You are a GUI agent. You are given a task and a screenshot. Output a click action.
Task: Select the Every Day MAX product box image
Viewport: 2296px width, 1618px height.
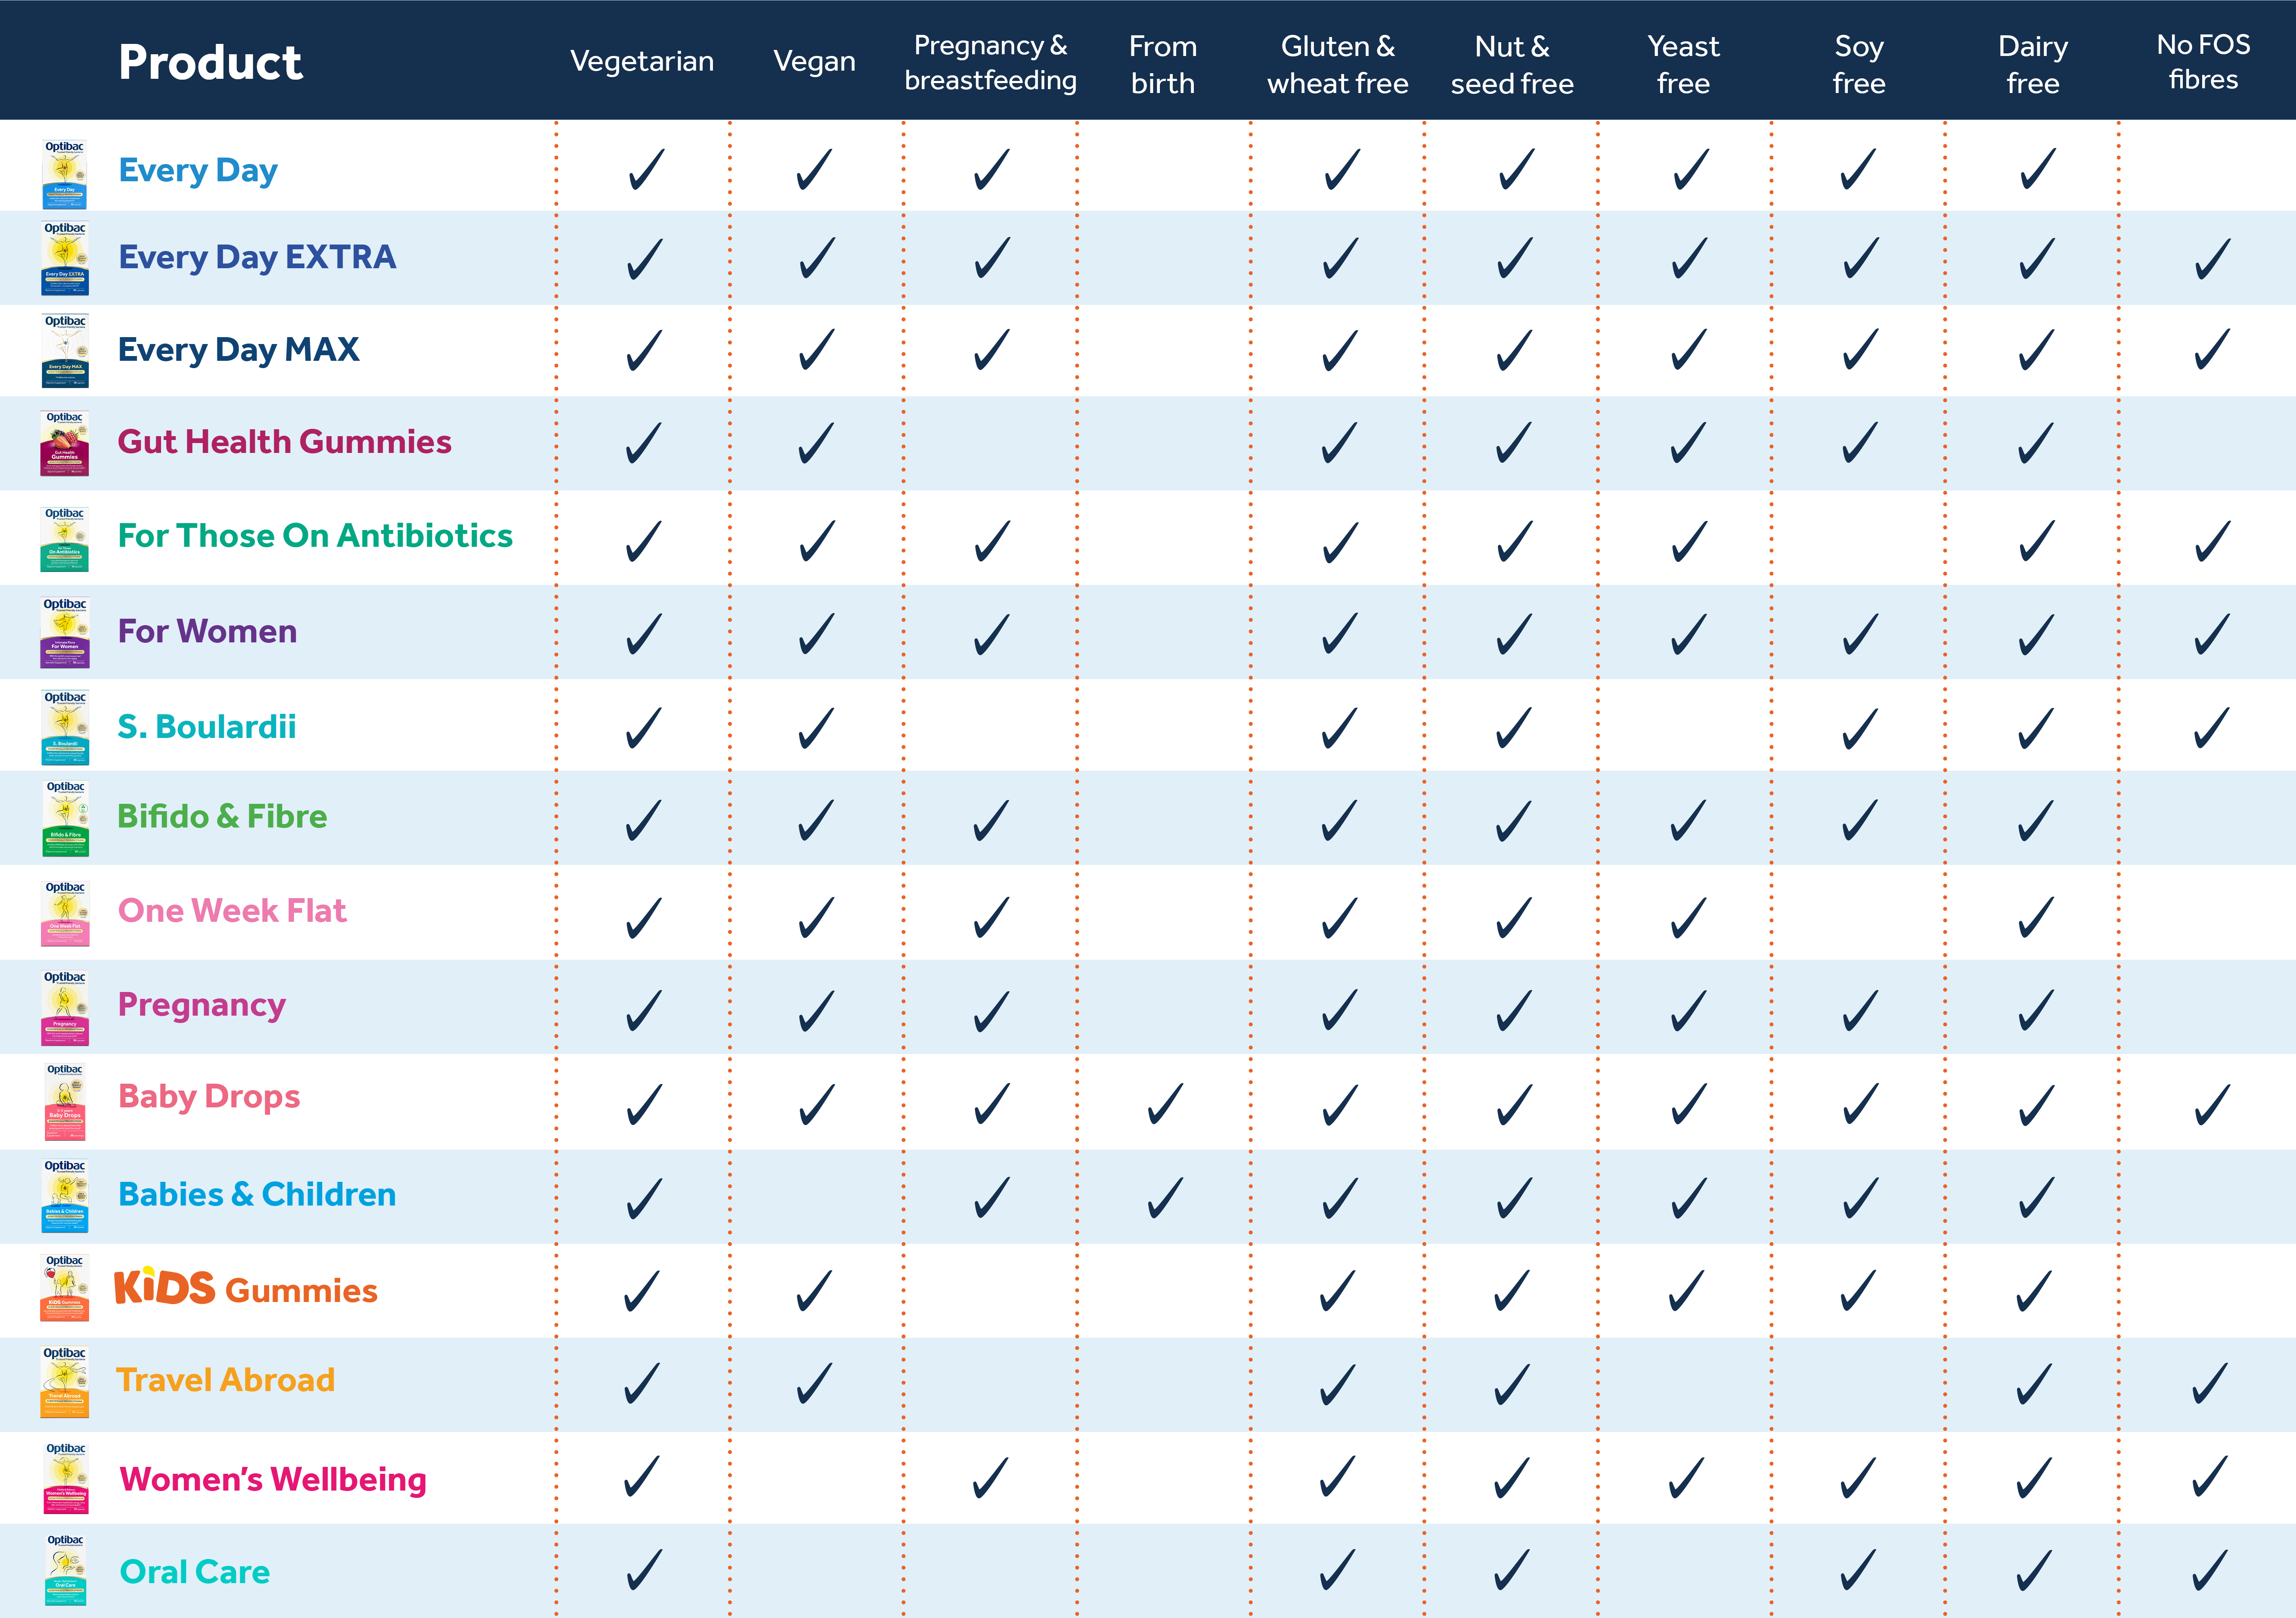[64, 350]
